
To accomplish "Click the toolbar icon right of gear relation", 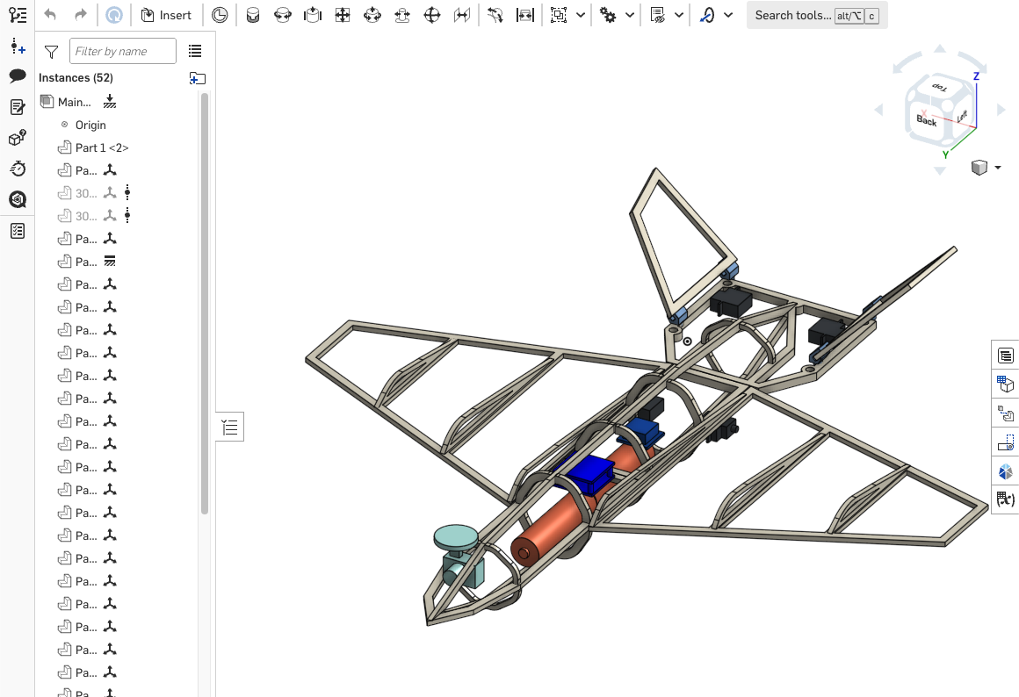I will pyautogui.click(x=657, y=15).
